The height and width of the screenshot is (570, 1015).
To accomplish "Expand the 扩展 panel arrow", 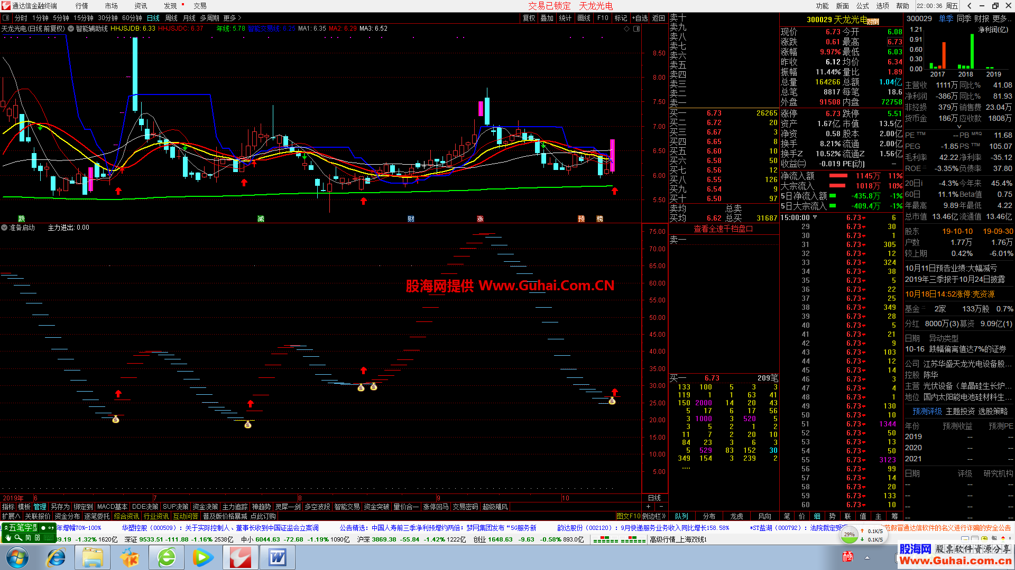I will coord(11,516).
